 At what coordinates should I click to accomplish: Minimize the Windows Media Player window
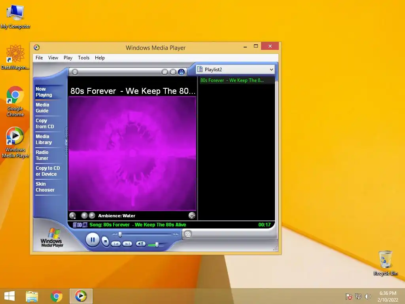245,47
